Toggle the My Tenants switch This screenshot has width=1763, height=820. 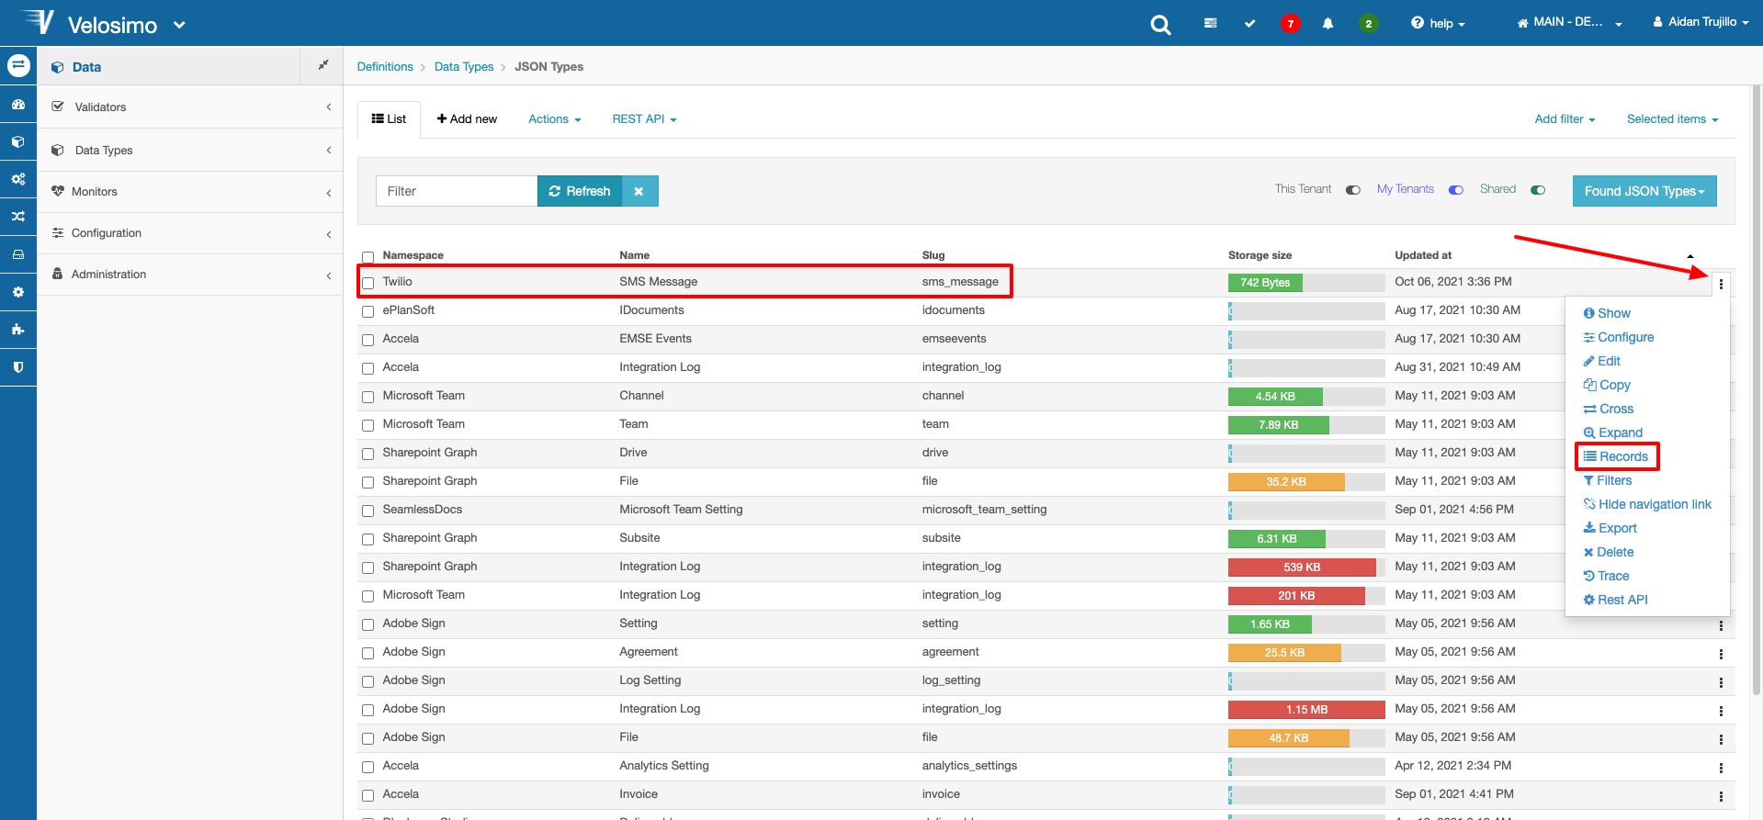point(1456,190)
